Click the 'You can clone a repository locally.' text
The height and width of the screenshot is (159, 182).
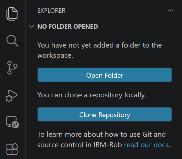(x=92, y=95)
